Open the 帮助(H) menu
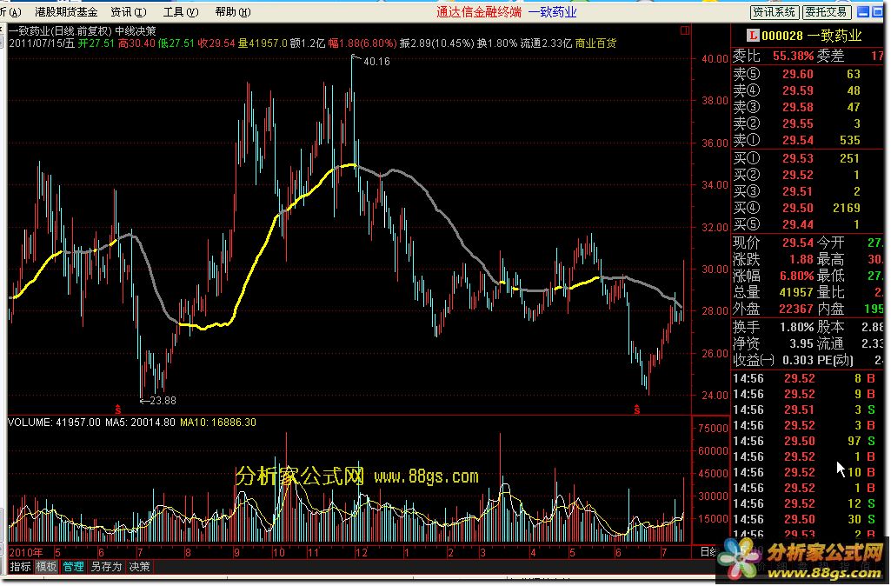Image resolution: width=891 pixels, height=586 pixels. pos(233,12)
